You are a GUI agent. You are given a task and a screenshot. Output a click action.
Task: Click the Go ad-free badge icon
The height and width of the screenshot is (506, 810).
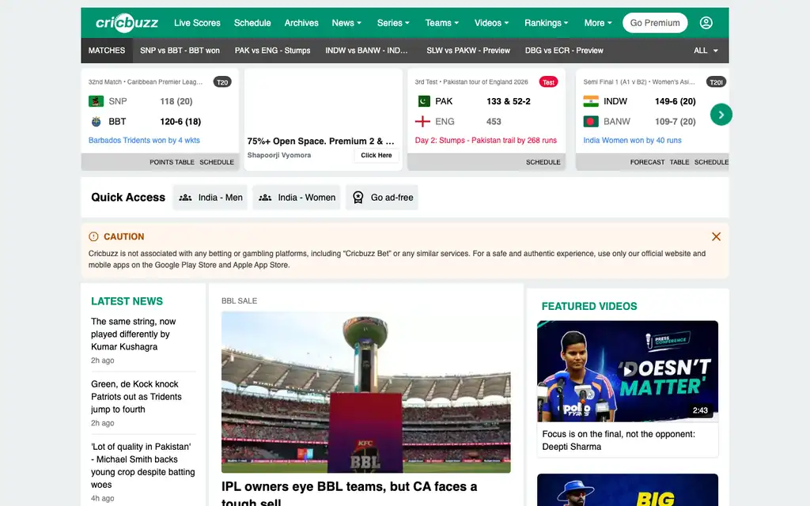(x=358, y=198)
